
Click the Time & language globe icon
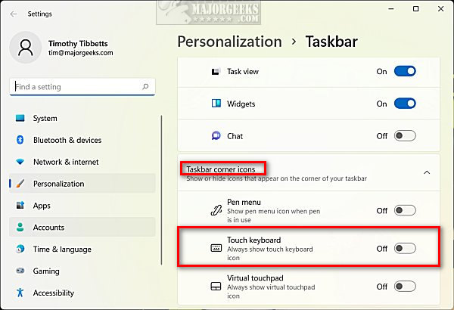click(x=20, y=250)
